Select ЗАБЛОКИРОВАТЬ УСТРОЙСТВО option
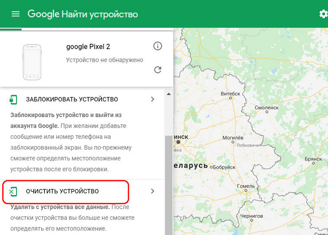Image resolution: width=328 pixels, height=235 pixels. point(72,99)
